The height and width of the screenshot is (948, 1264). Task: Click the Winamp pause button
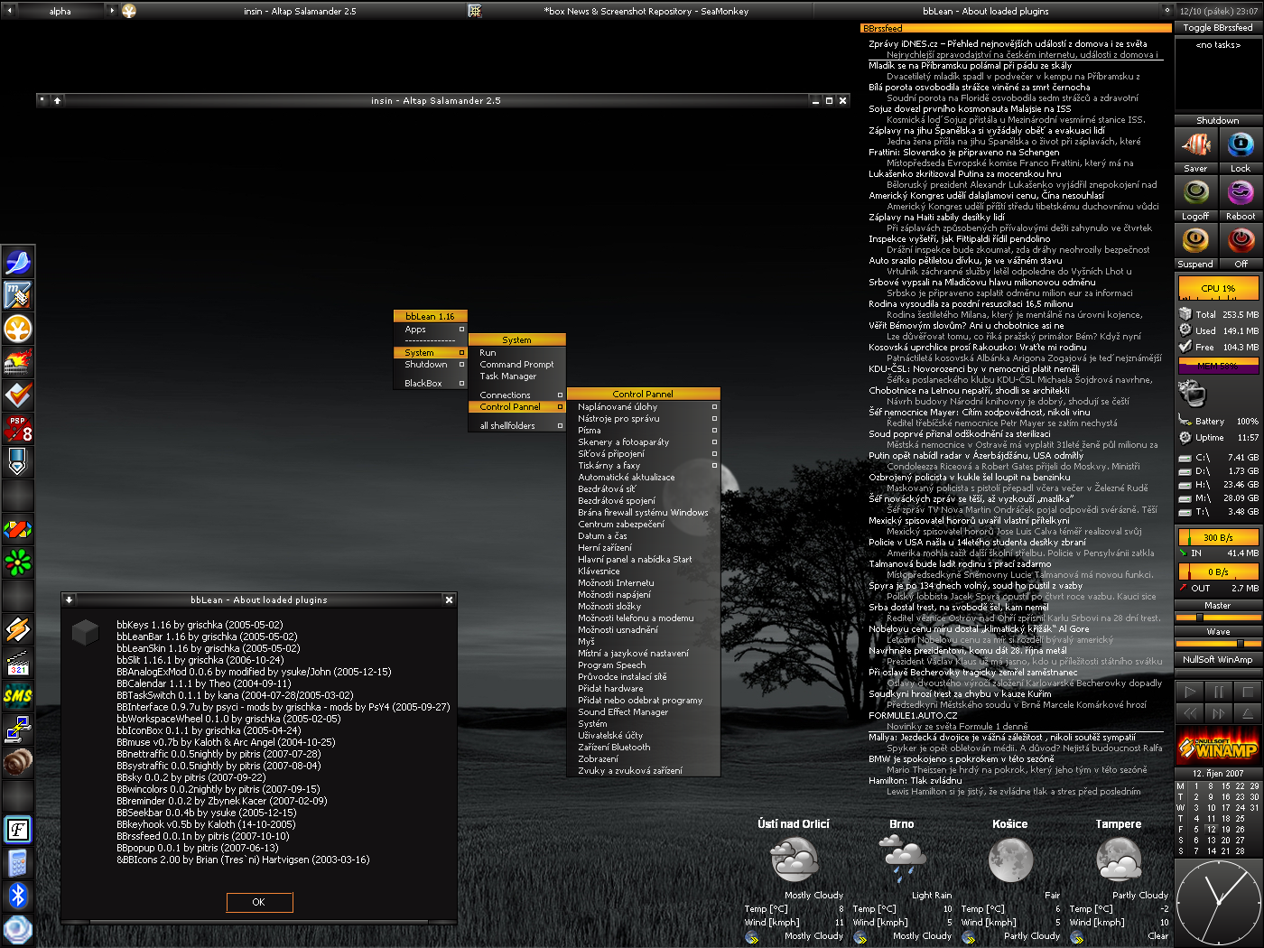click(1219, 692)
